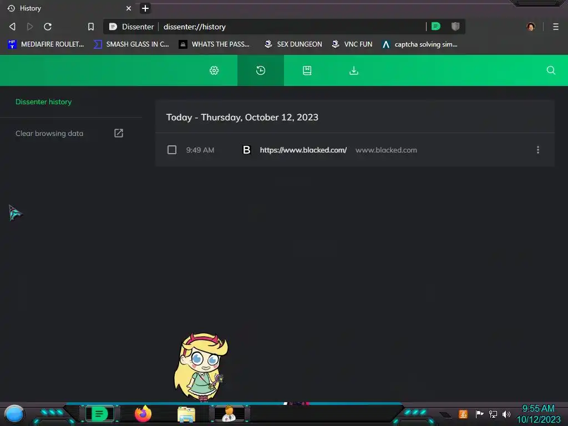Open Bookmarks from the green toolbar
Viewport: 568px width, 426px height.
click(x=307, y=70)
